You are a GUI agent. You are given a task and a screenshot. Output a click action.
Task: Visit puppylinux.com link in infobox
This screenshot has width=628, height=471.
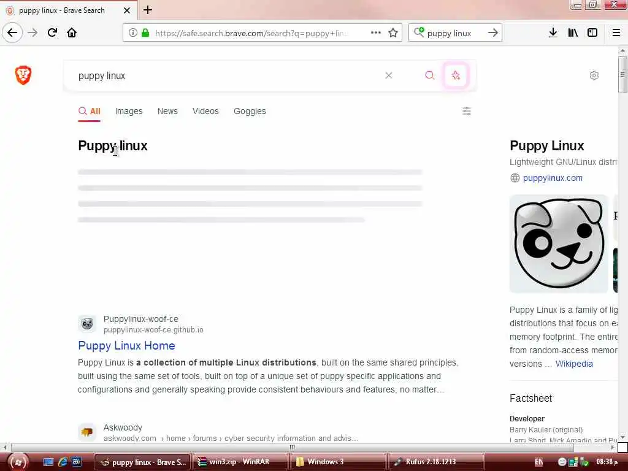tap(553, 178)
